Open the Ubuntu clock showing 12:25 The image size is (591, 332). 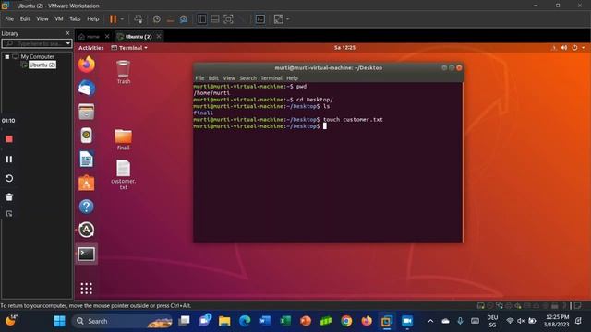click(x=344, y=48)
